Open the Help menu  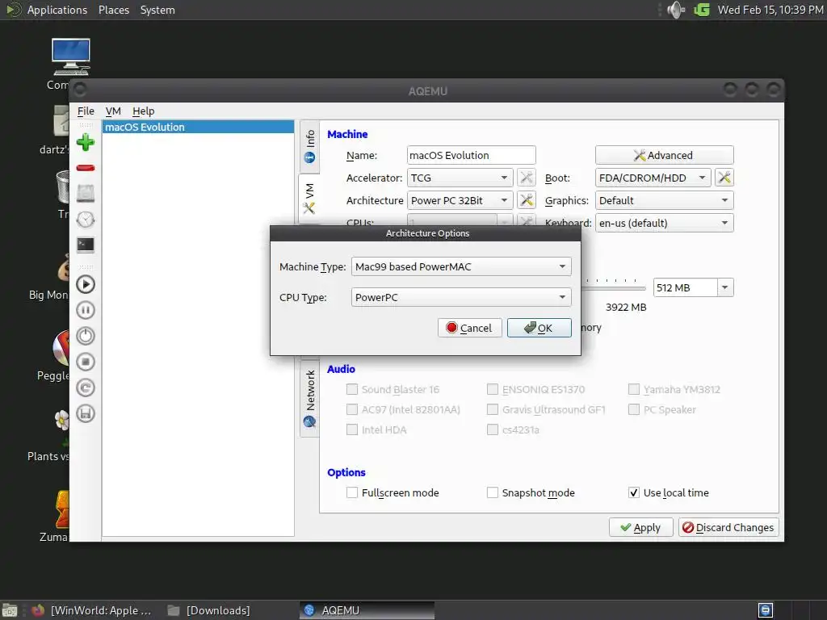[x=144, y=111]
